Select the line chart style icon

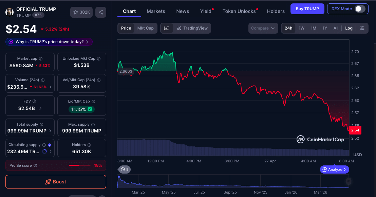[166, 28]
